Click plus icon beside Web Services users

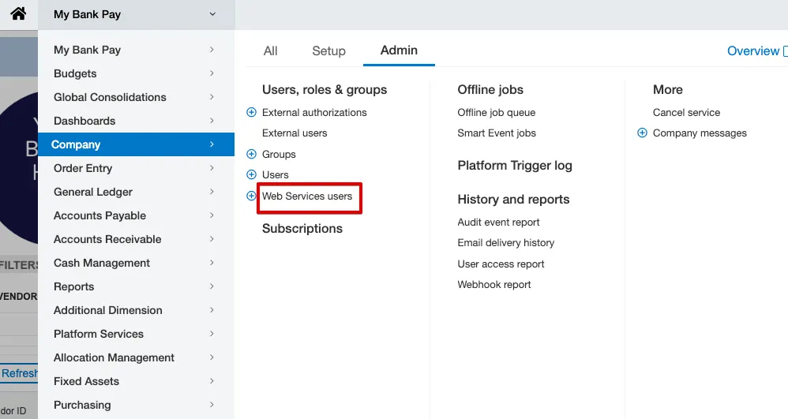coord(251,196)
